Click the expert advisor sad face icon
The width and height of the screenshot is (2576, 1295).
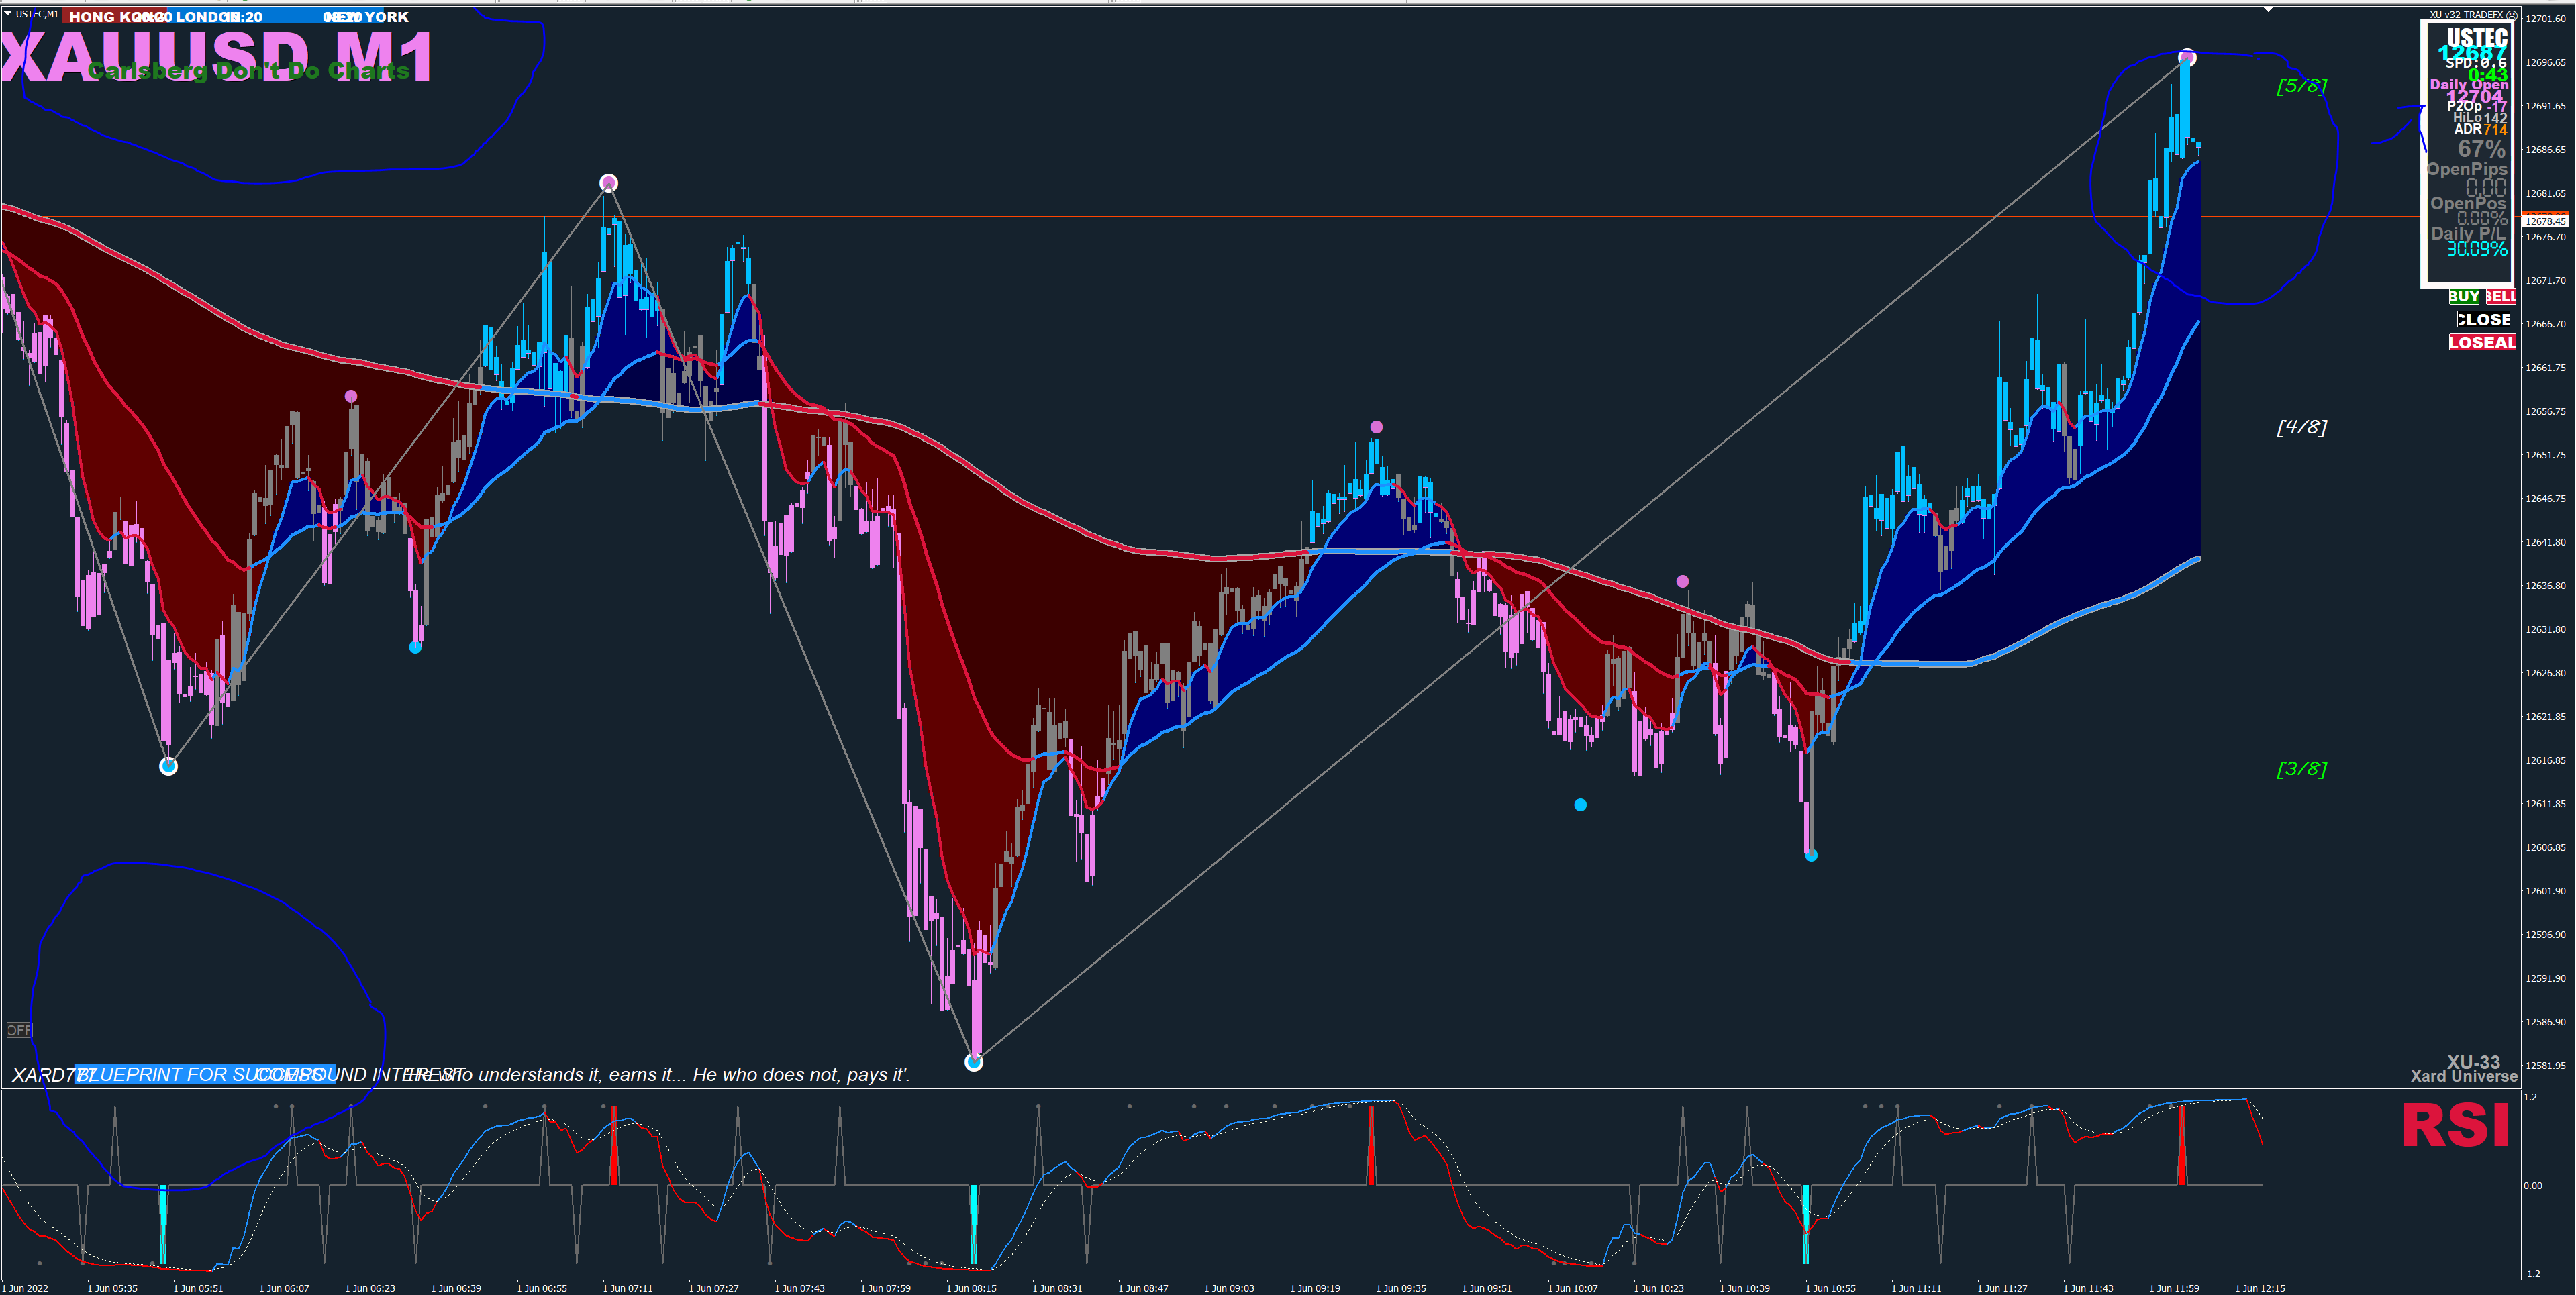click(2511, 15)
